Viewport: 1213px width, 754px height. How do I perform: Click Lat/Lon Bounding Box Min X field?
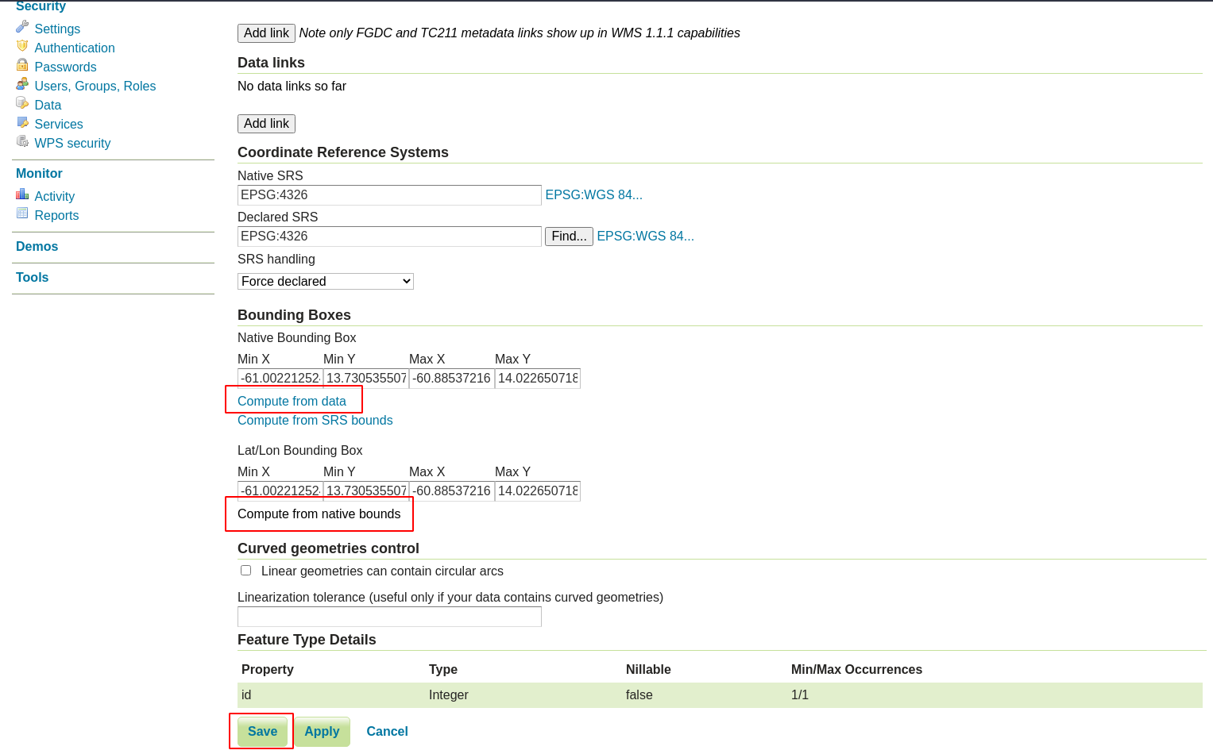click(280, 491)
